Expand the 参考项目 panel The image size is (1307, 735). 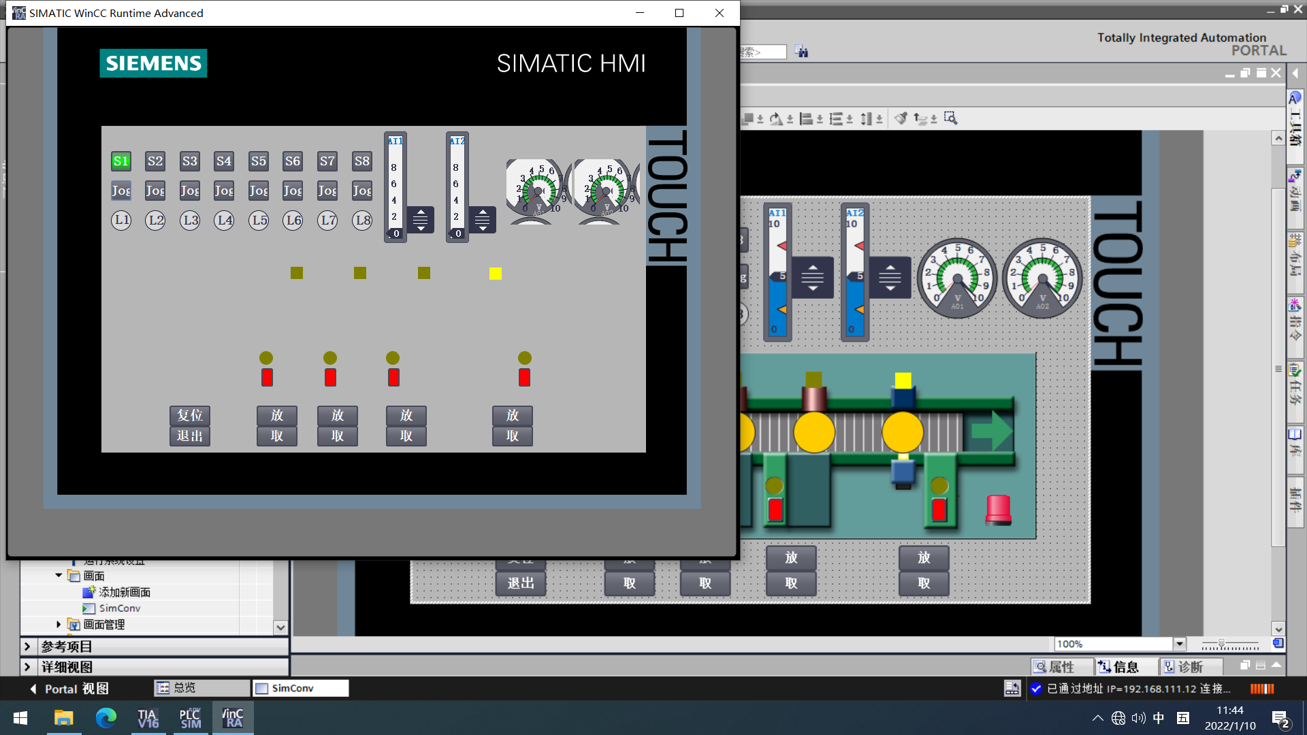27,647
